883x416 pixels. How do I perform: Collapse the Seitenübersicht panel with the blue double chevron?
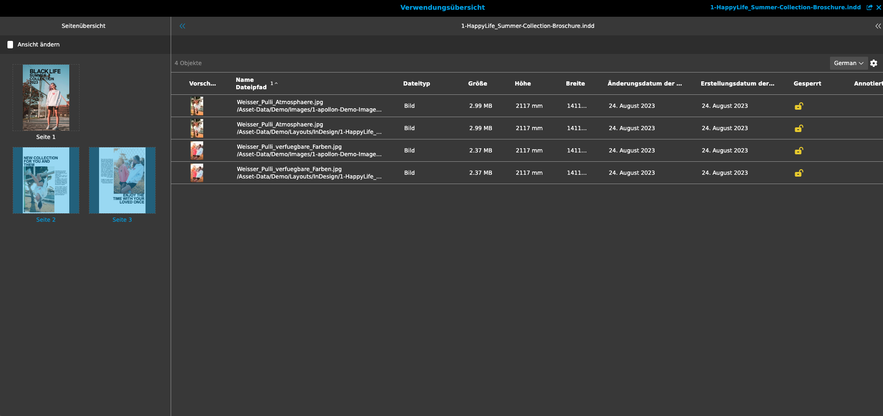pyautogui.click(x=182, y=26)
